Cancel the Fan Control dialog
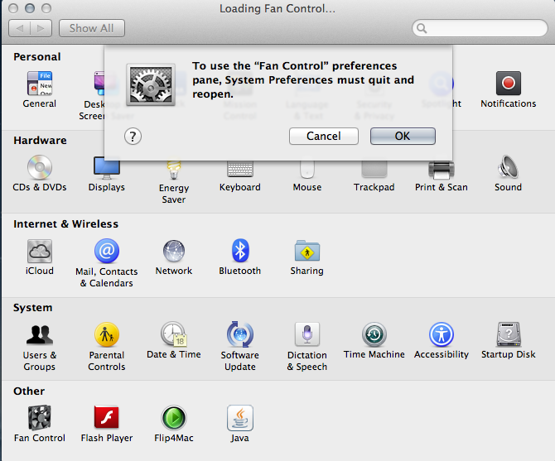The height and width of the screenshot is (461, 555). pyautogui.click(x=323, y=137)
